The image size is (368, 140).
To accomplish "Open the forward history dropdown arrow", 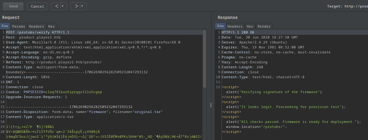I will (82, 6).
